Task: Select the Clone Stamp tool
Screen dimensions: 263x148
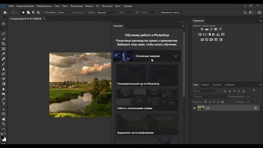Action: pos(3,69)
